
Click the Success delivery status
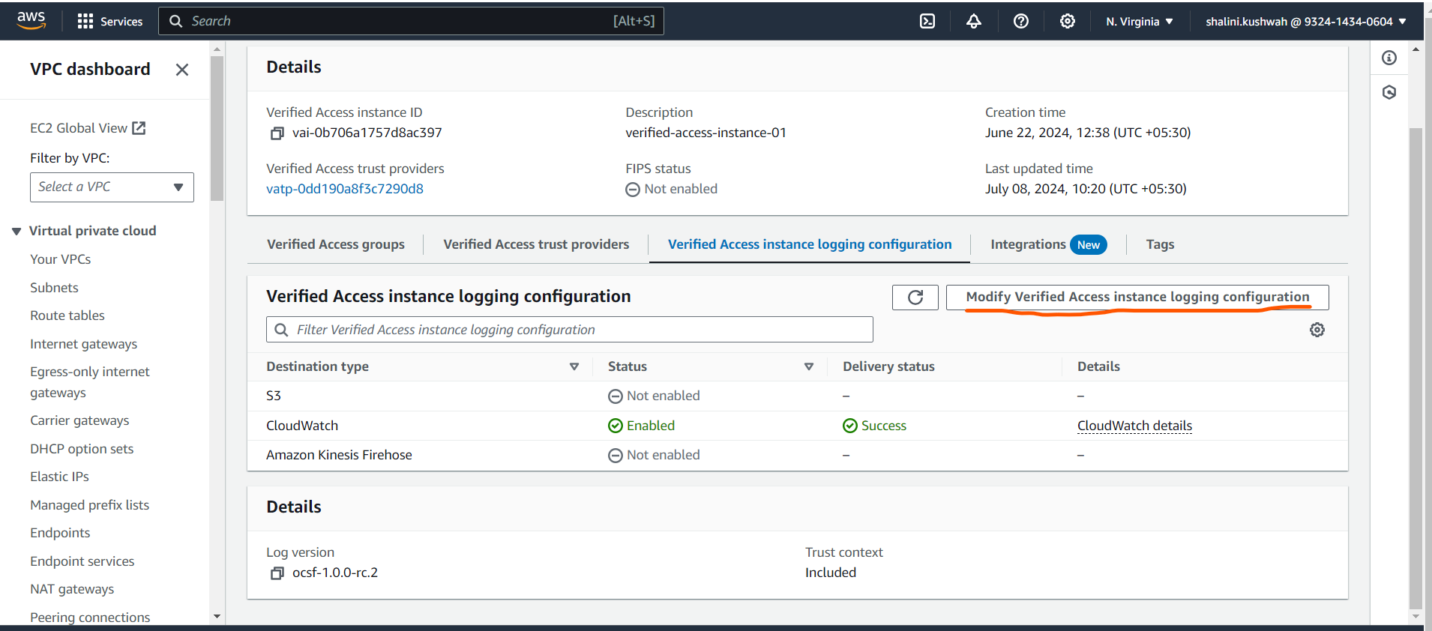click(x=875, y=426)
